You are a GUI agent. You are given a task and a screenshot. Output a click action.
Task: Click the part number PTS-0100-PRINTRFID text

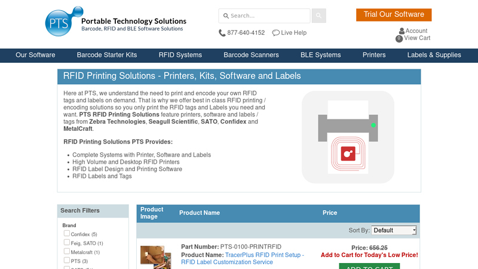251,247
